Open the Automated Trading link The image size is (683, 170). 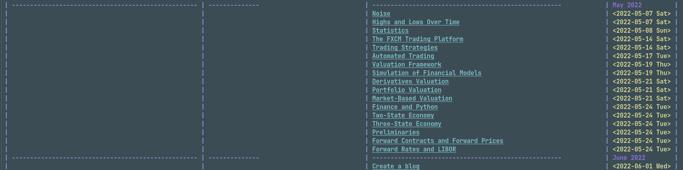pos(403,56)
